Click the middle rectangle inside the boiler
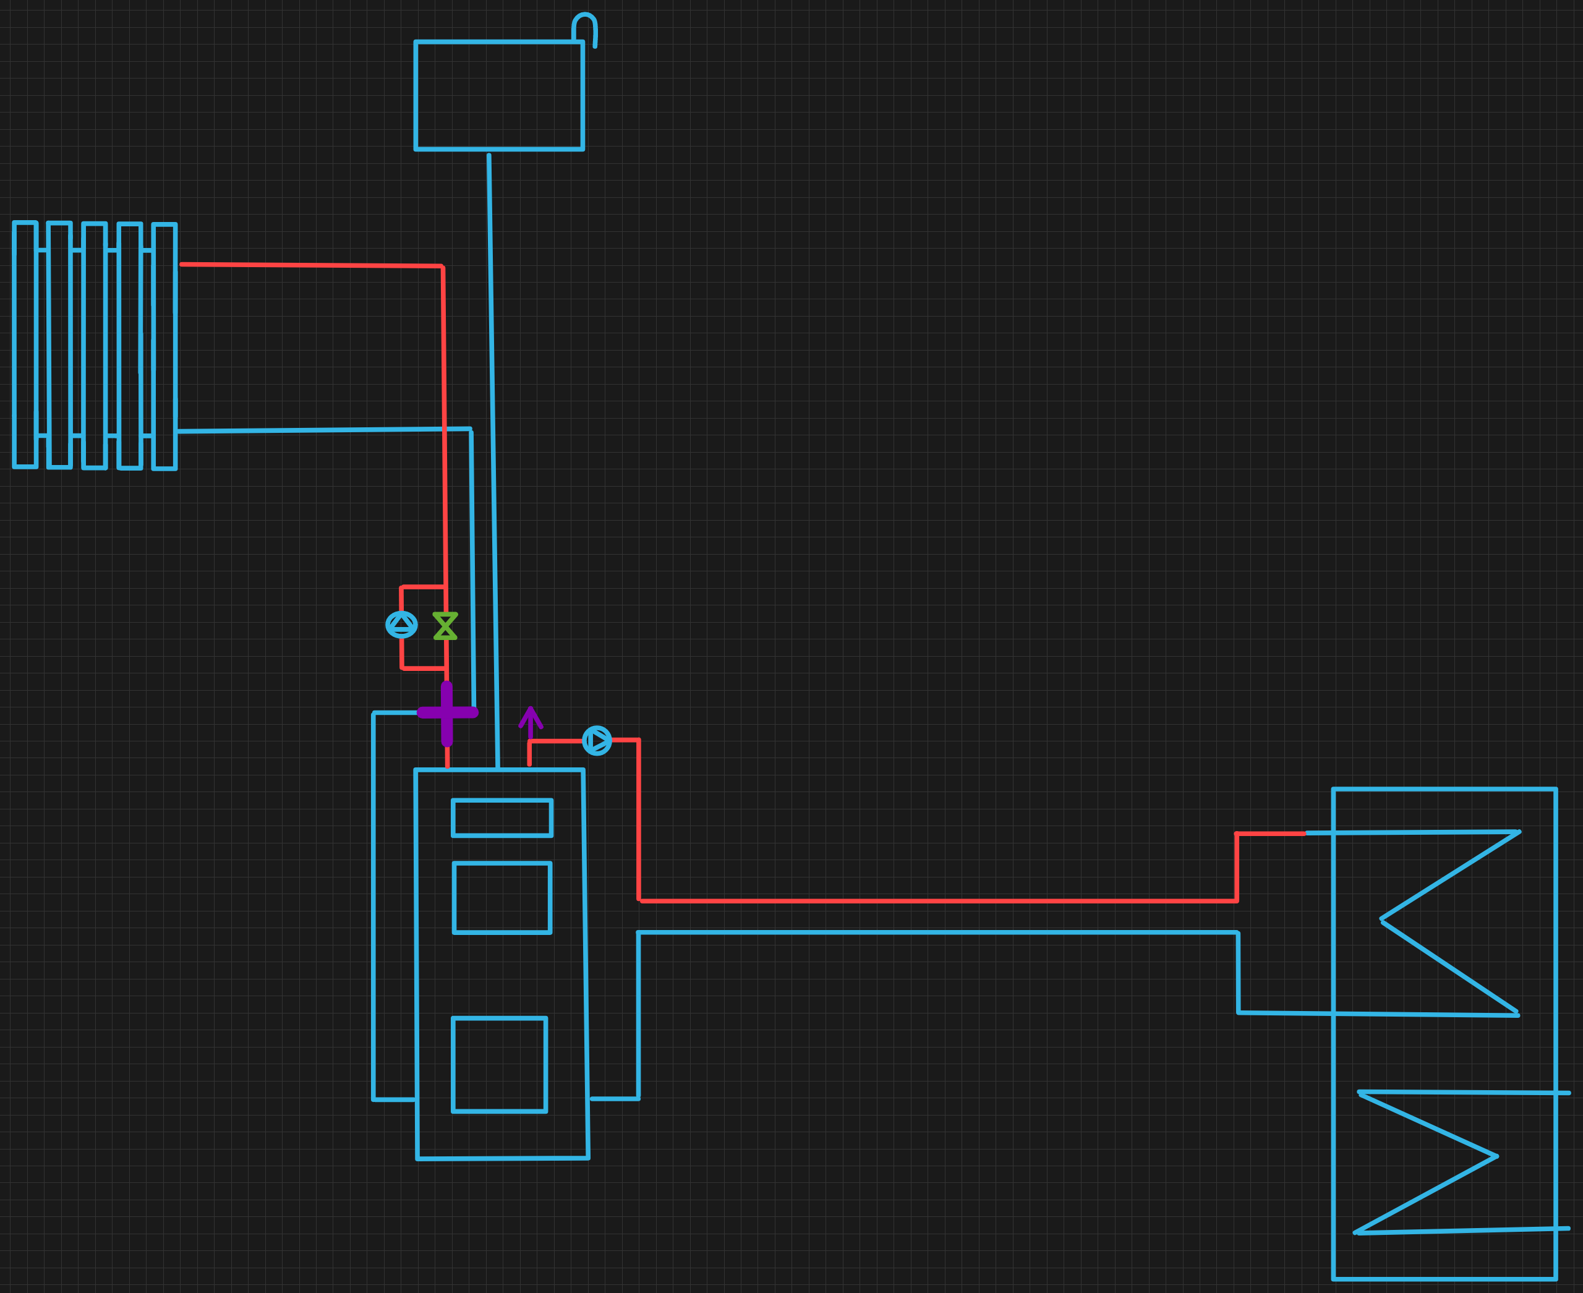Viewport: 1583px width, 1293px height. [502, 897]
